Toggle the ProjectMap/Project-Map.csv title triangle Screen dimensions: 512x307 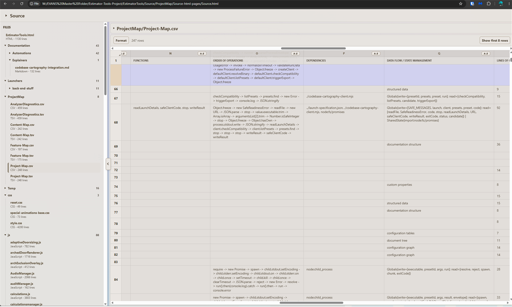[114, 28]
